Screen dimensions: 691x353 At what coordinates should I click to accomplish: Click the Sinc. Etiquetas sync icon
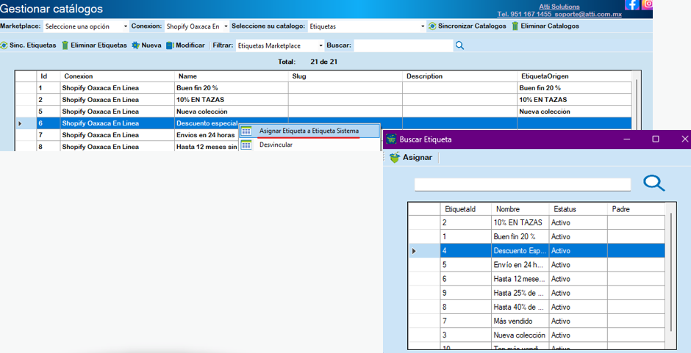click(4, 46)
